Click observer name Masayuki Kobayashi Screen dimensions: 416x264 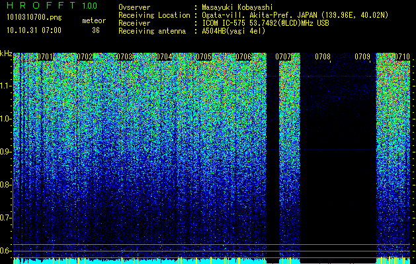237,7
